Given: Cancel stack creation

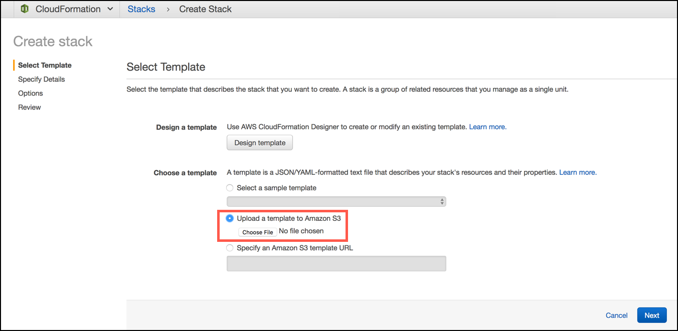Looking at the screenshot, I should point(616,315).
